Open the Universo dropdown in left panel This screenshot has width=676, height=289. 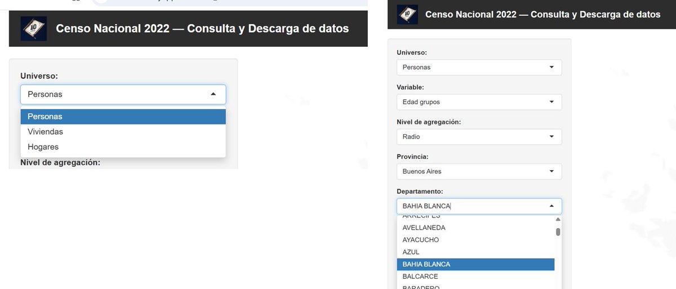tap(123, 94)
